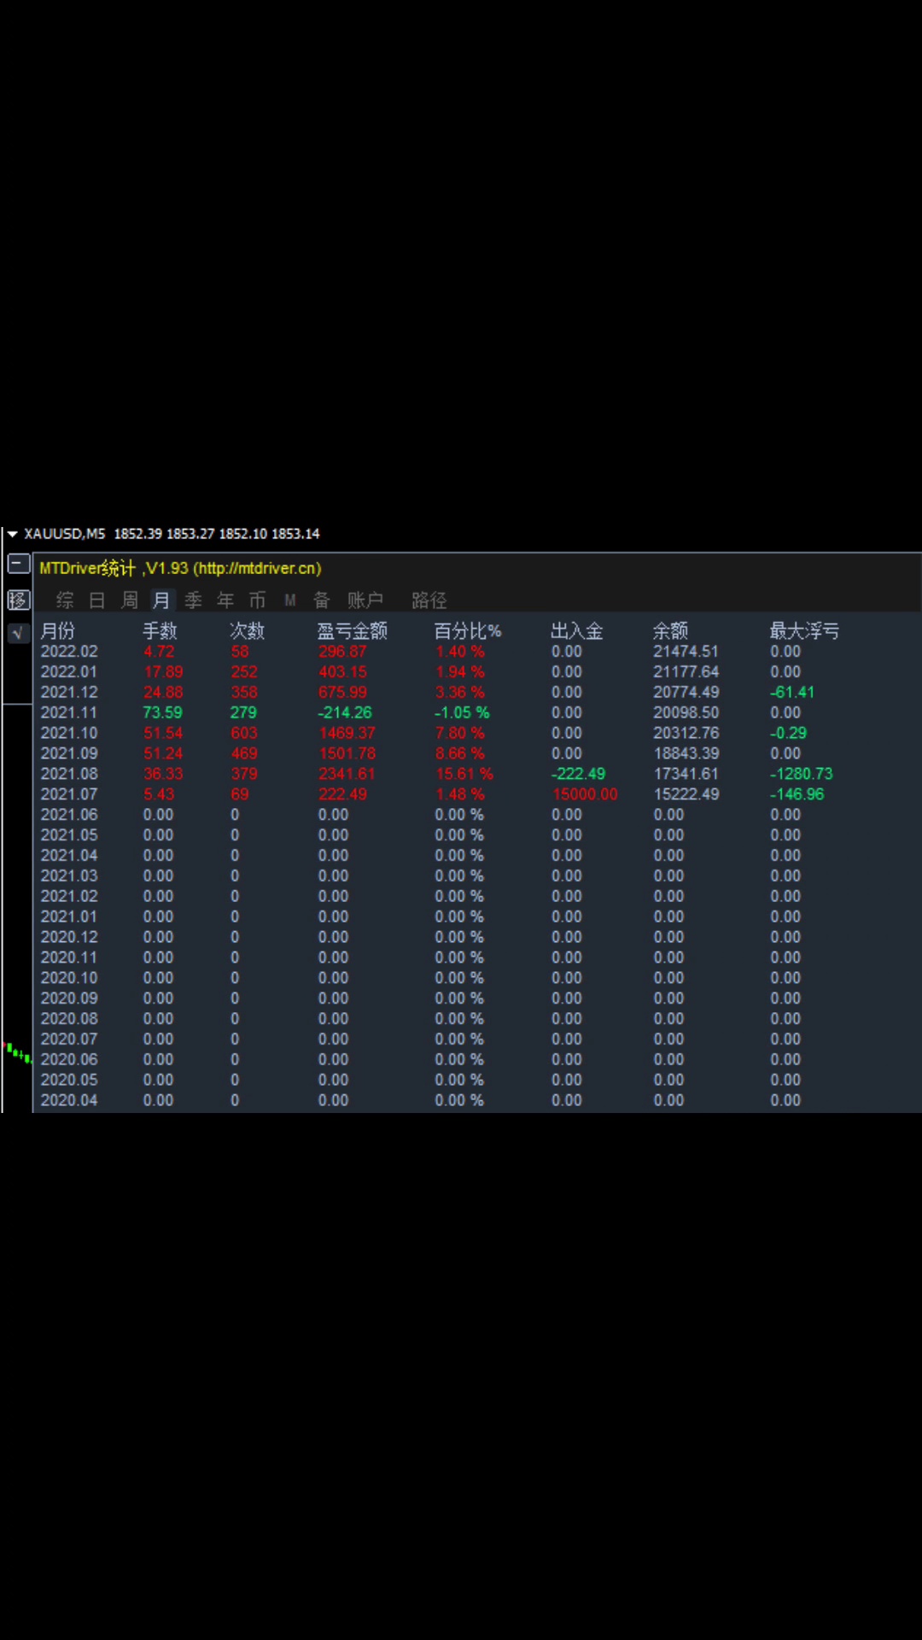Open the 路径 path tab
Screen dimensions: 922x1640
429,600
